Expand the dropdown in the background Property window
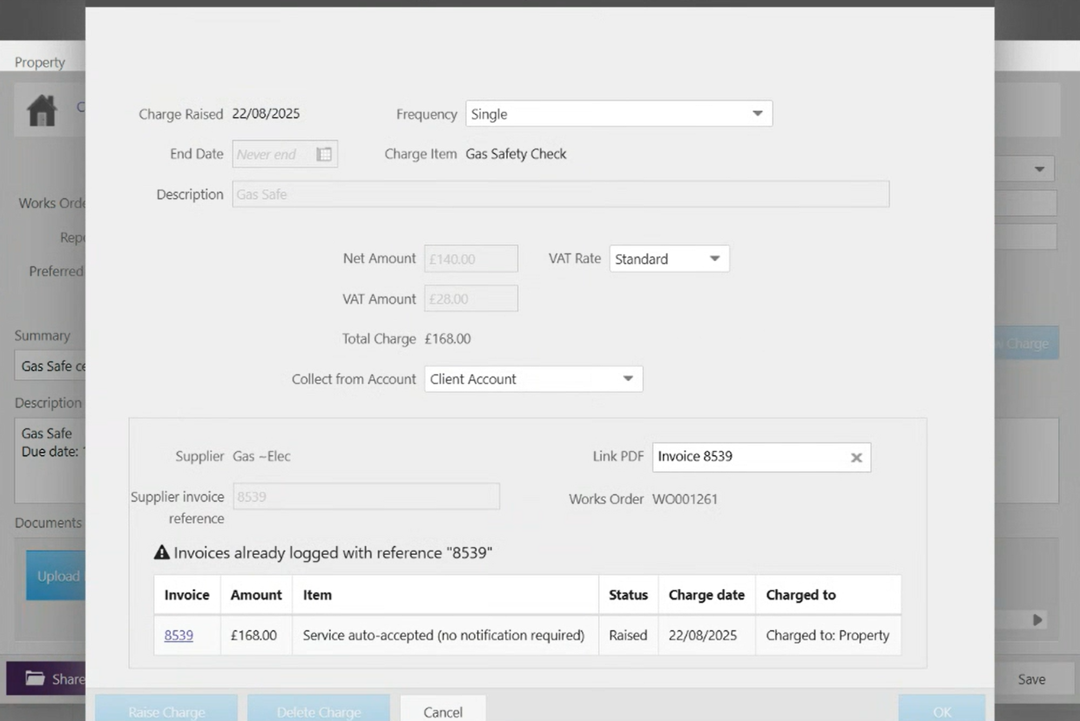This screenshot has width=1080, height=721. [x=1039, y=170]
